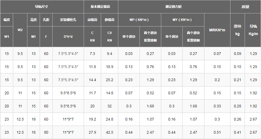
Task: Select the MP ( KN*m ) header
Action: click(139, 20)
